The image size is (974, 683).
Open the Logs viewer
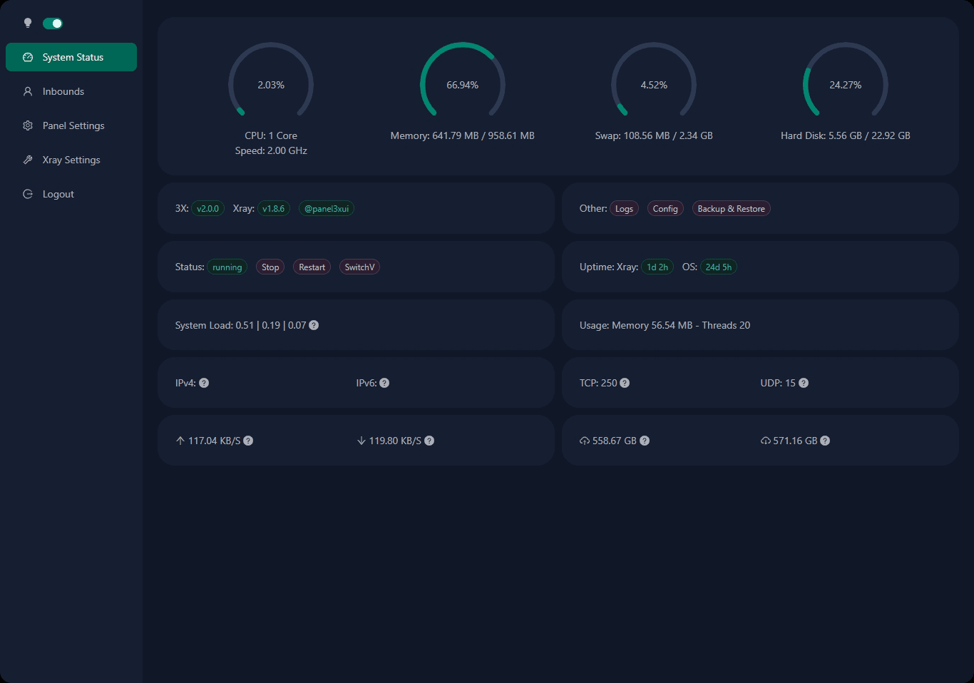point(624,209)
